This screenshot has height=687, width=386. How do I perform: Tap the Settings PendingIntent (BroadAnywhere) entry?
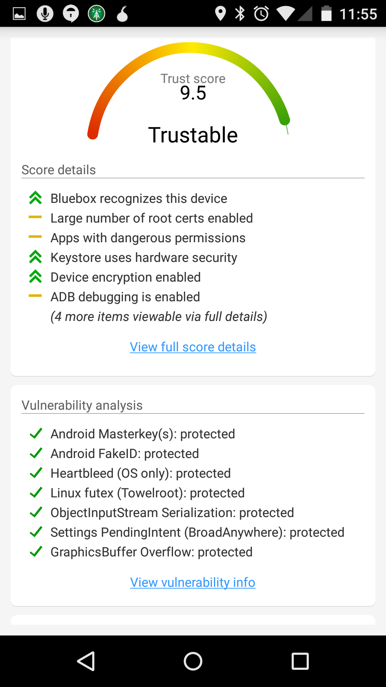(x=197, y=532)
